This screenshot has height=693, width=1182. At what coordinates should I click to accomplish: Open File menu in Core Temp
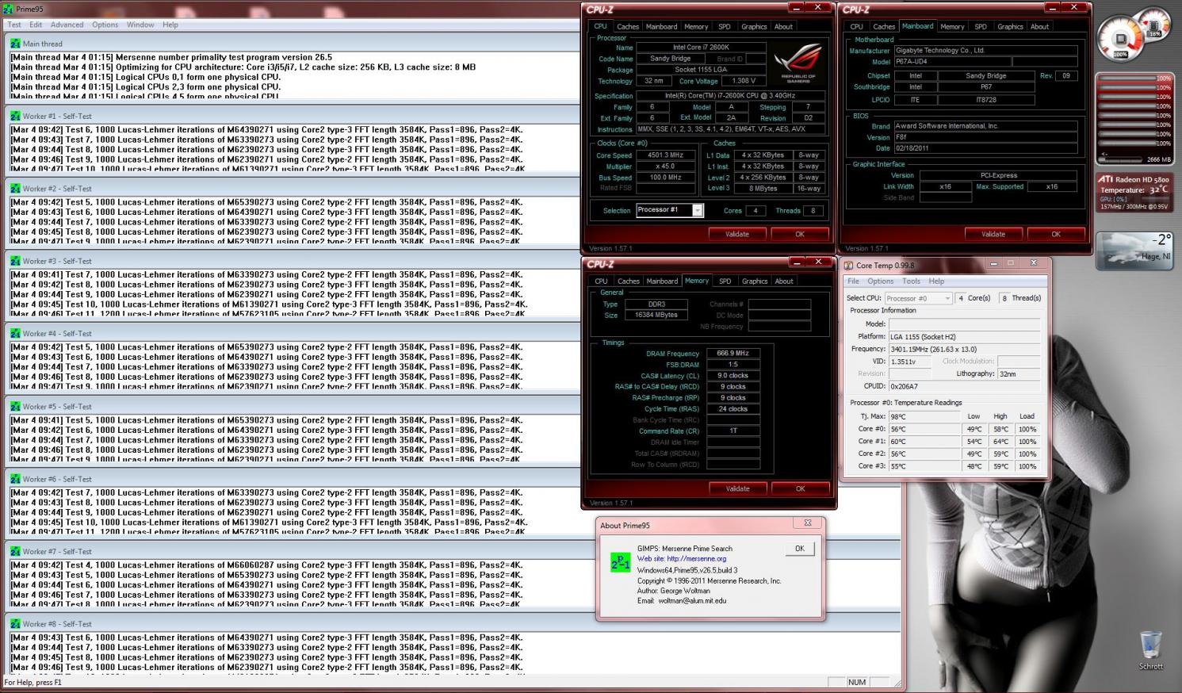tap(853, 281)
